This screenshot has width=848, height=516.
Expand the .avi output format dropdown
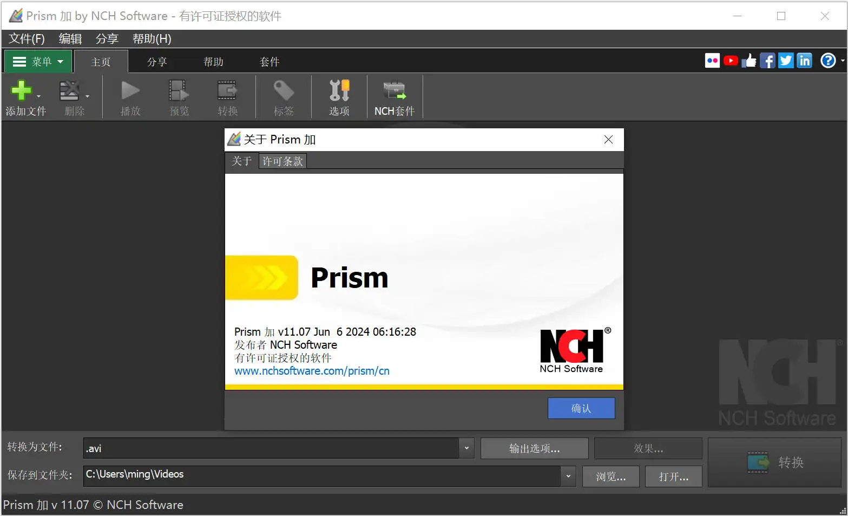(x=466, y=448)
